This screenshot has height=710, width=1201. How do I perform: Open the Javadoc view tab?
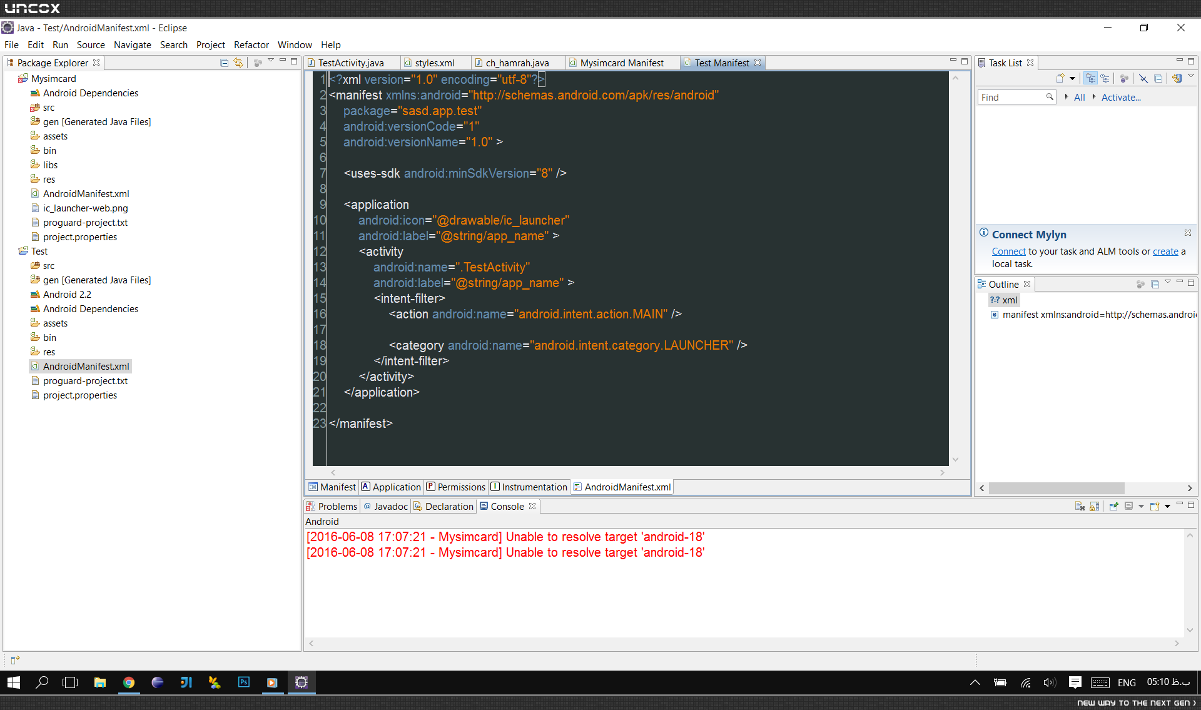[385, 506]
